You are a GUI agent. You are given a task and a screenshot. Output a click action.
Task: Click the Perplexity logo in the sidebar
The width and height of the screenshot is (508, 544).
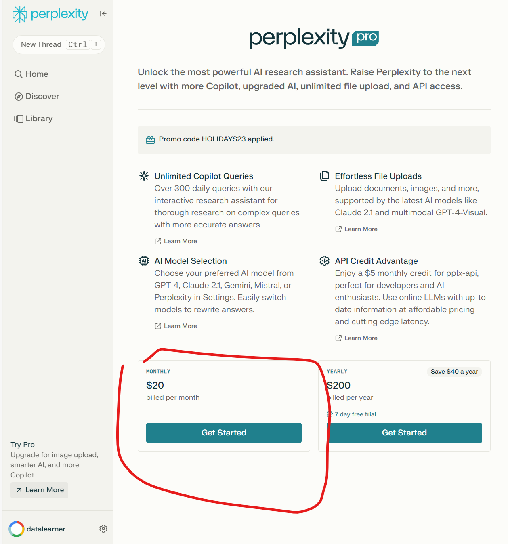point(50,14)
